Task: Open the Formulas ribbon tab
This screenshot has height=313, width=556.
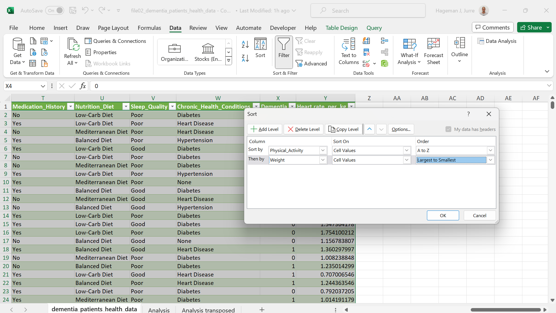Action: (x=149, y=28)
